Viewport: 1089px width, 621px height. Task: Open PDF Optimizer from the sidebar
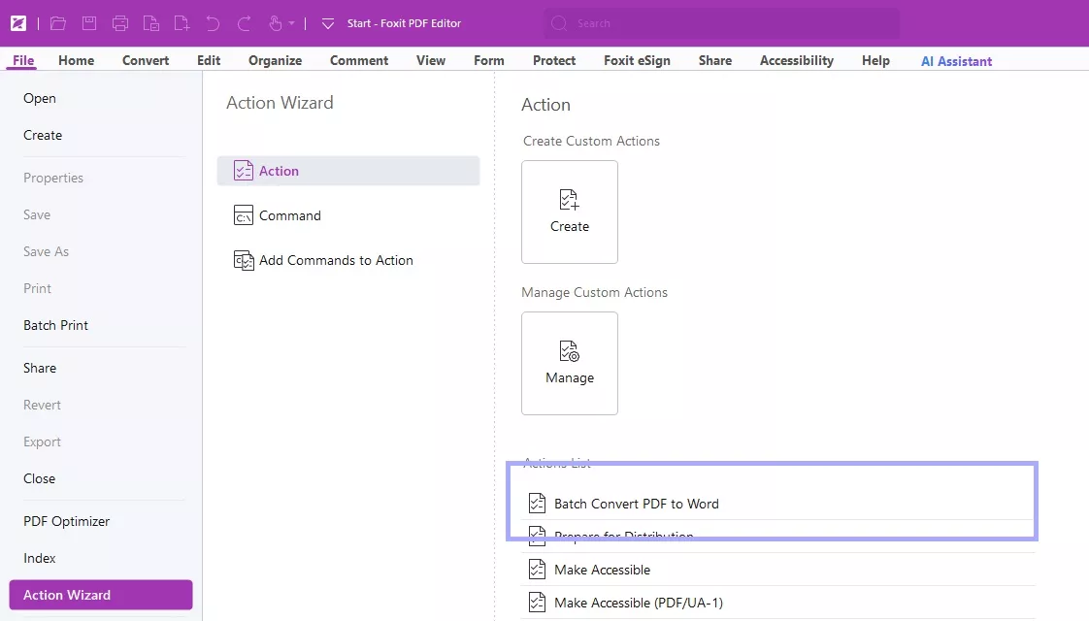tap(66, 521)
